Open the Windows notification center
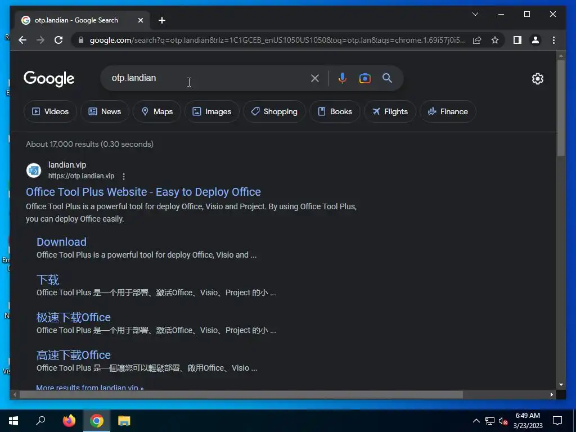The width and height of the screenshot is (576, 432). click(557, 421)
